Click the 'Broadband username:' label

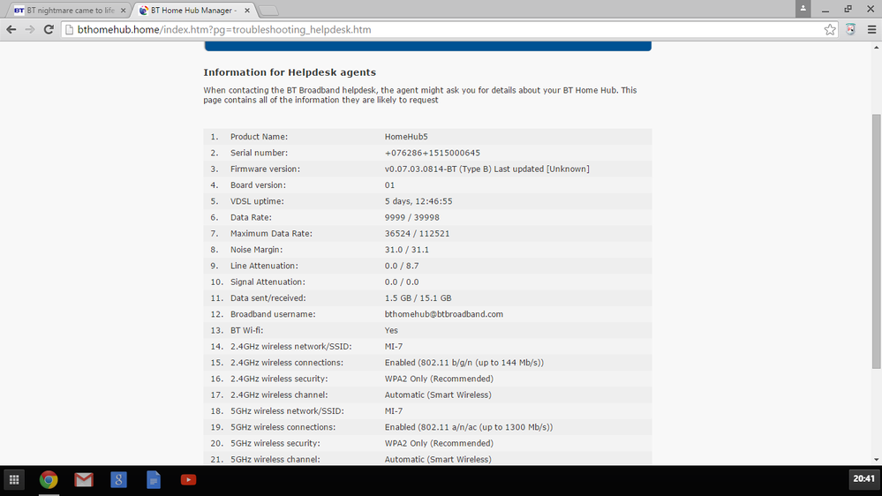pyautogui.click(x=273, y=314)
